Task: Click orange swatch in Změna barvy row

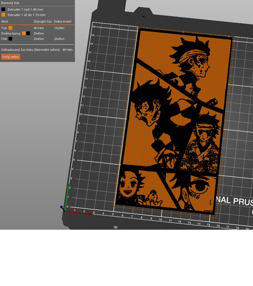Action: 24,33
